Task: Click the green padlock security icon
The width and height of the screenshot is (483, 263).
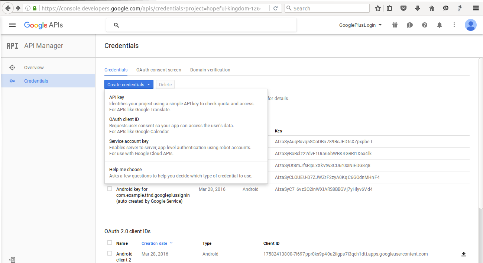Action: point(35,8)
